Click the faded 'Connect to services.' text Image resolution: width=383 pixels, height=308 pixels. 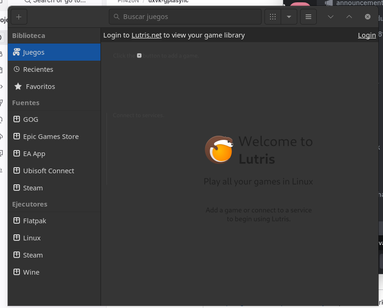(x=138, y=115)
